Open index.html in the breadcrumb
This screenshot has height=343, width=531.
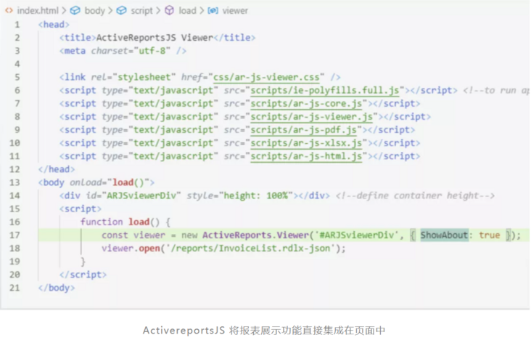(38, 10)
